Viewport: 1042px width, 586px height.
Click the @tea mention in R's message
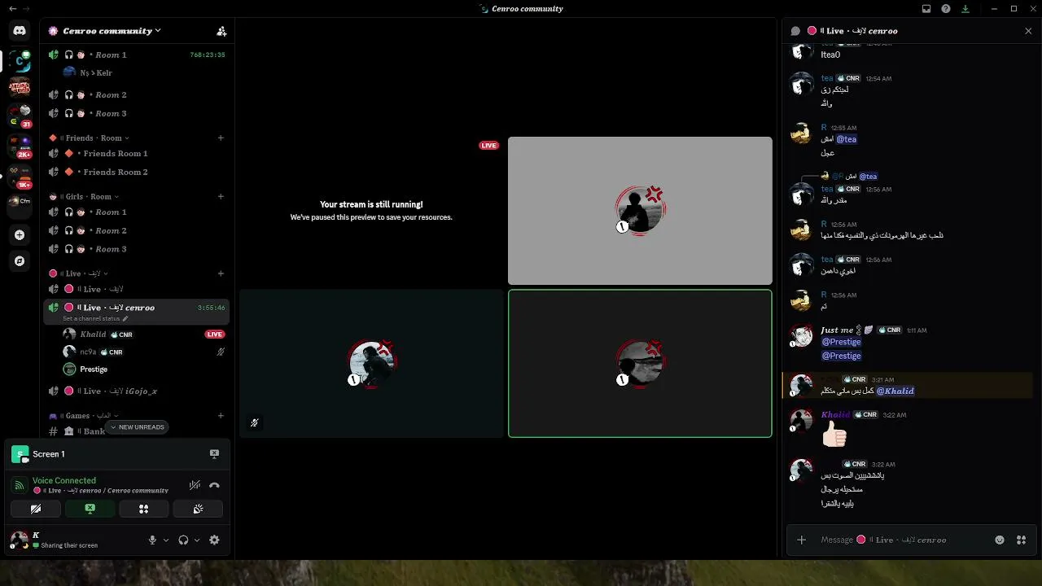point(846,139)
